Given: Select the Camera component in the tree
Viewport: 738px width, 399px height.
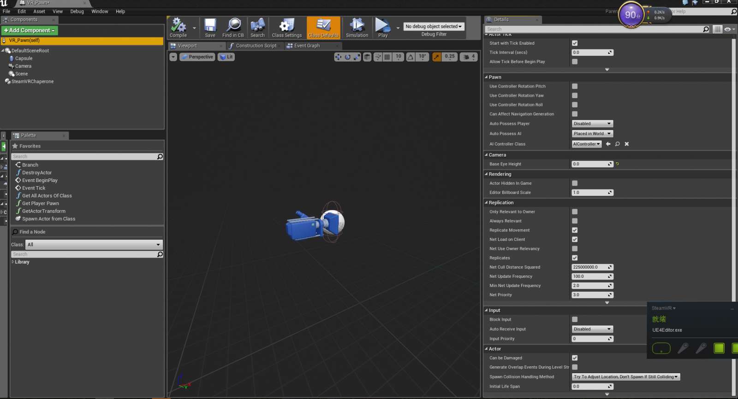Looking at the screenshot, I should (x=23, y=66).
